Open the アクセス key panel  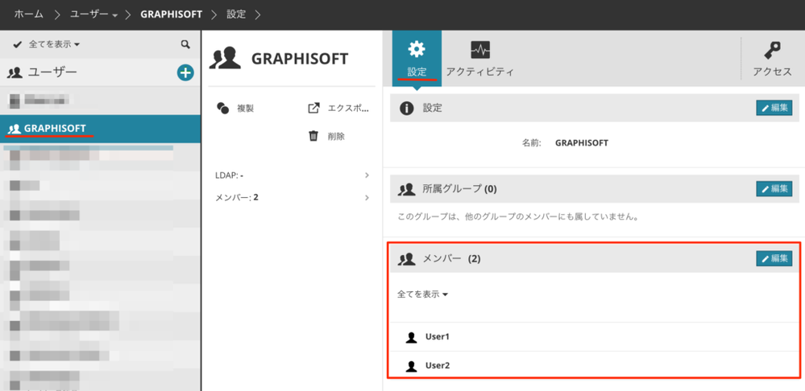point(772,58)
